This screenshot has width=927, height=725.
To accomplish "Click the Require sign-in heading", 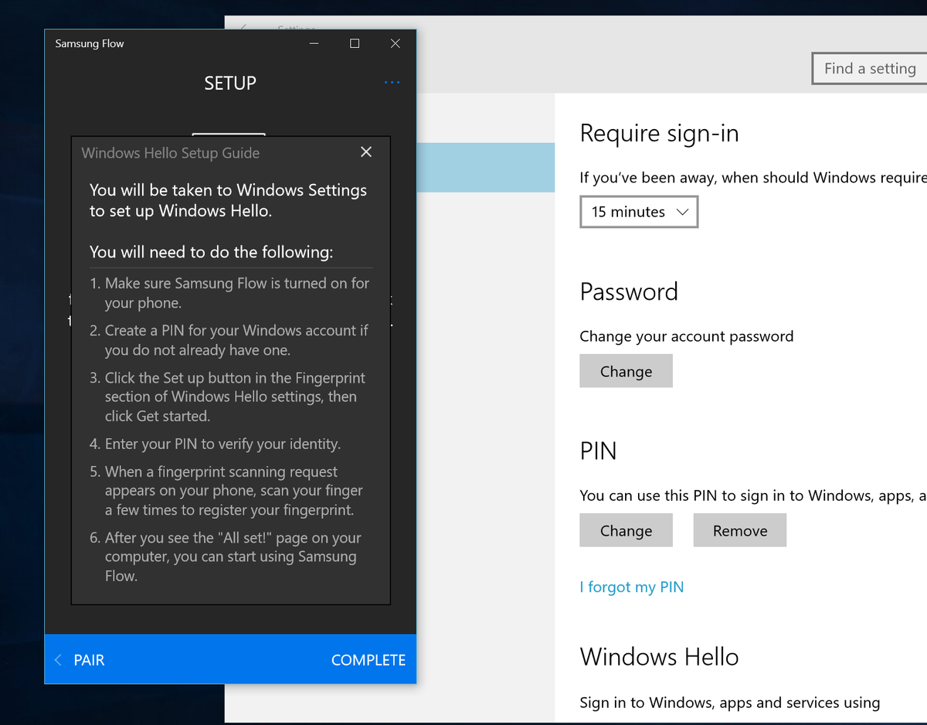I will (659, 133).
